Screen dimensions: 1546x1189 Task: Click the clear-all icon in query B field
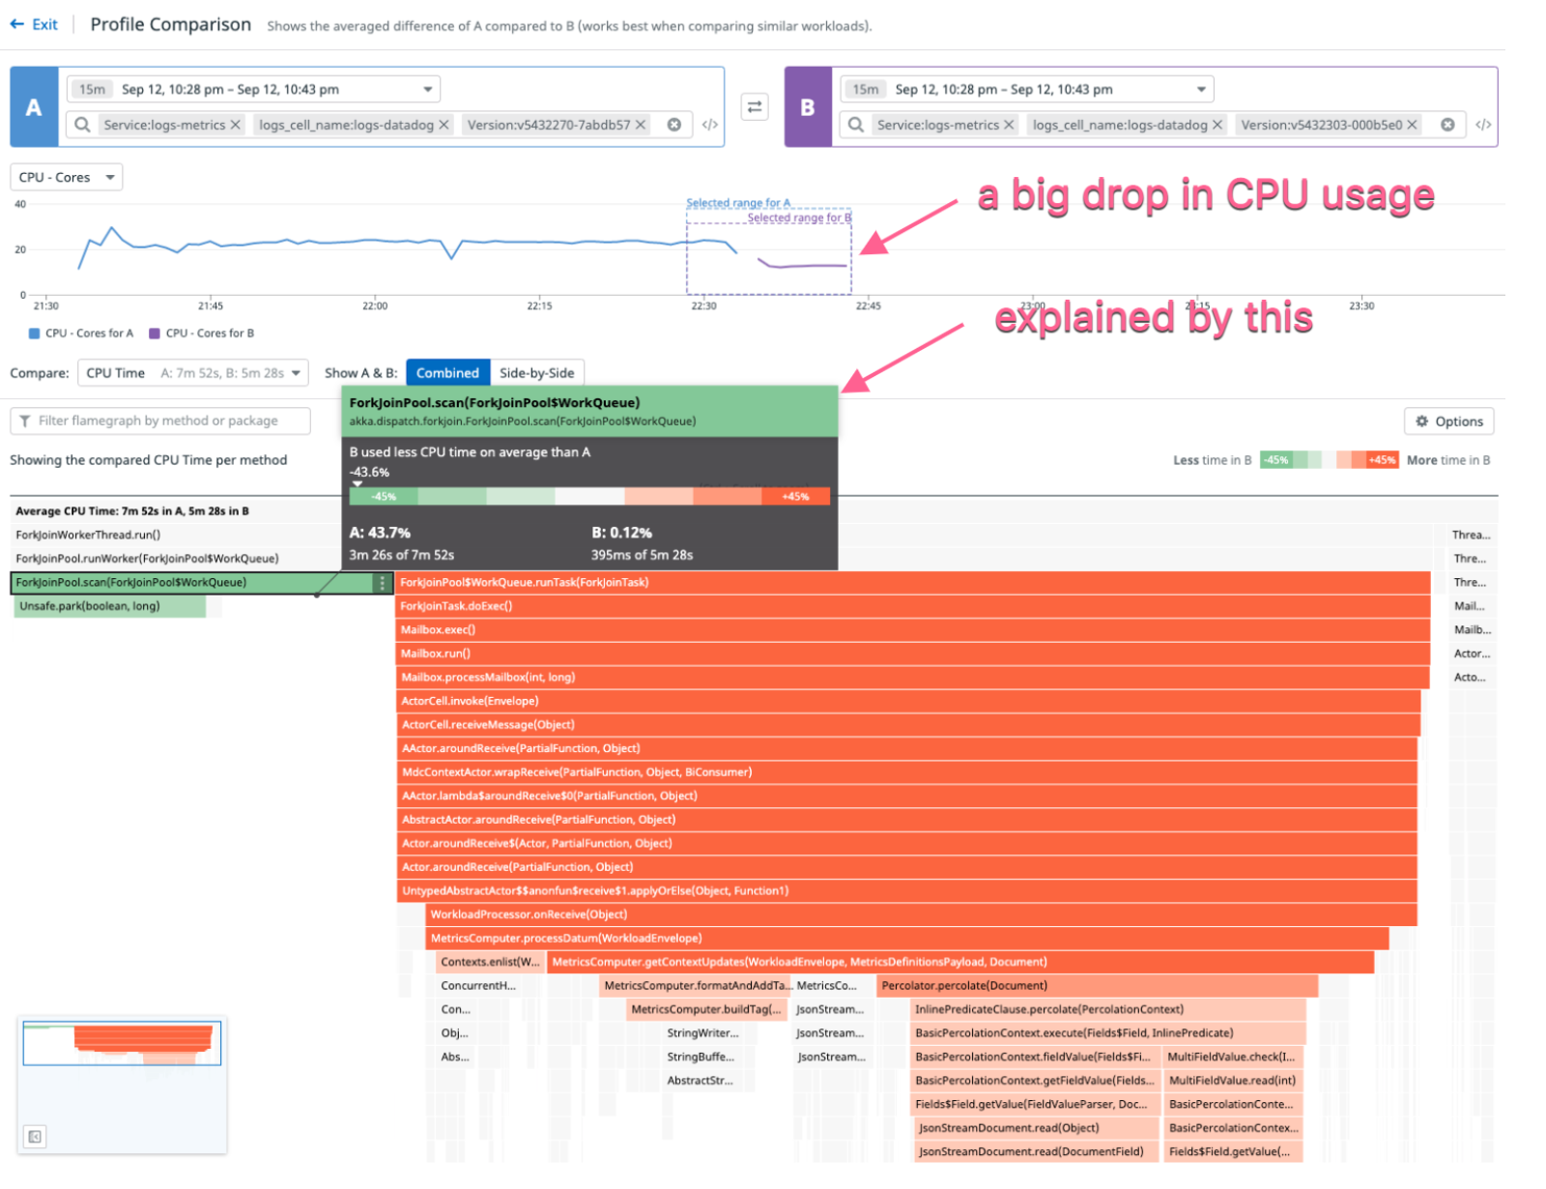[1448, 125]
